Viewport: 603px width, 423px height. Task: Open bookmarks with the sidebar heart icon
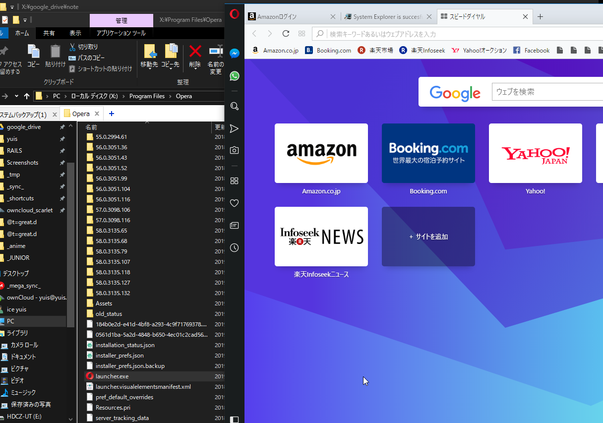(235, 203)
